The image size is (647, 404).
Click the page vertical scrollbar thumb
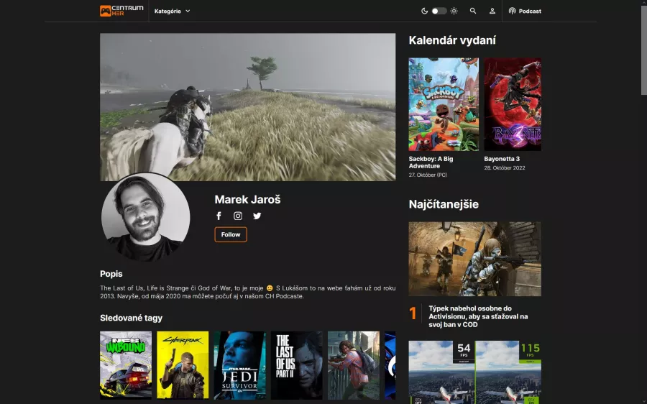click(643, 50)
